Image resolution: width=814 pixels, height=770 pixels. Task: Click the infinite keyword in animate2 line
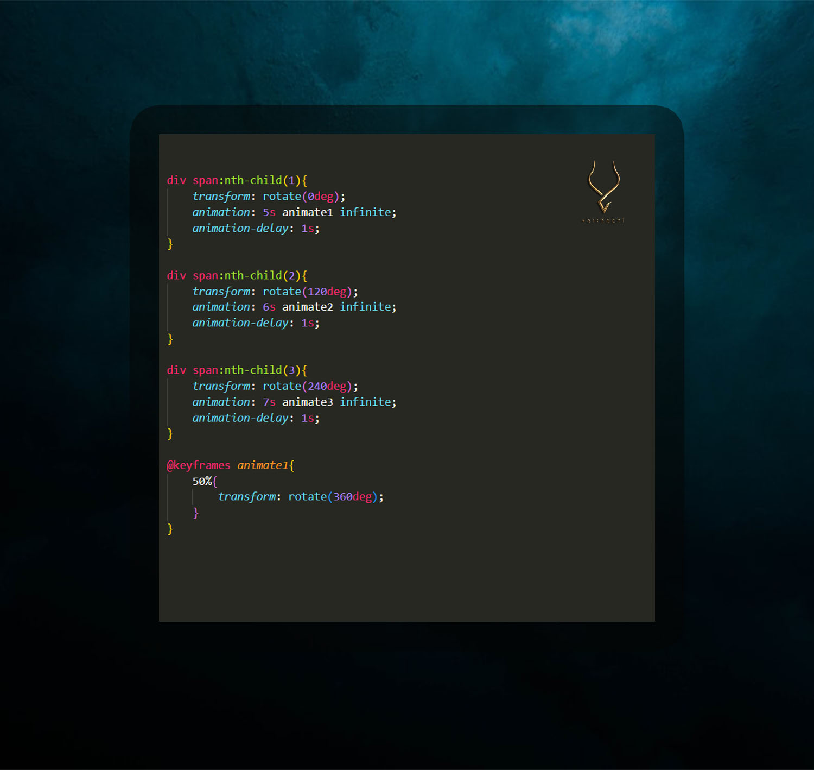366,307
